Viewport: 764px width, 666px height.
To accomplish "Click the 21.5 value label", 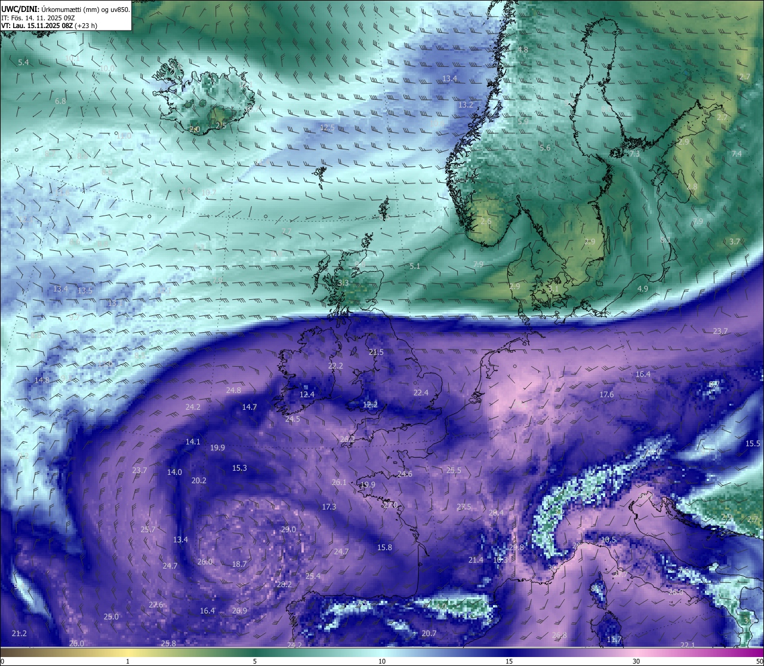I will [x=376, y=352].
